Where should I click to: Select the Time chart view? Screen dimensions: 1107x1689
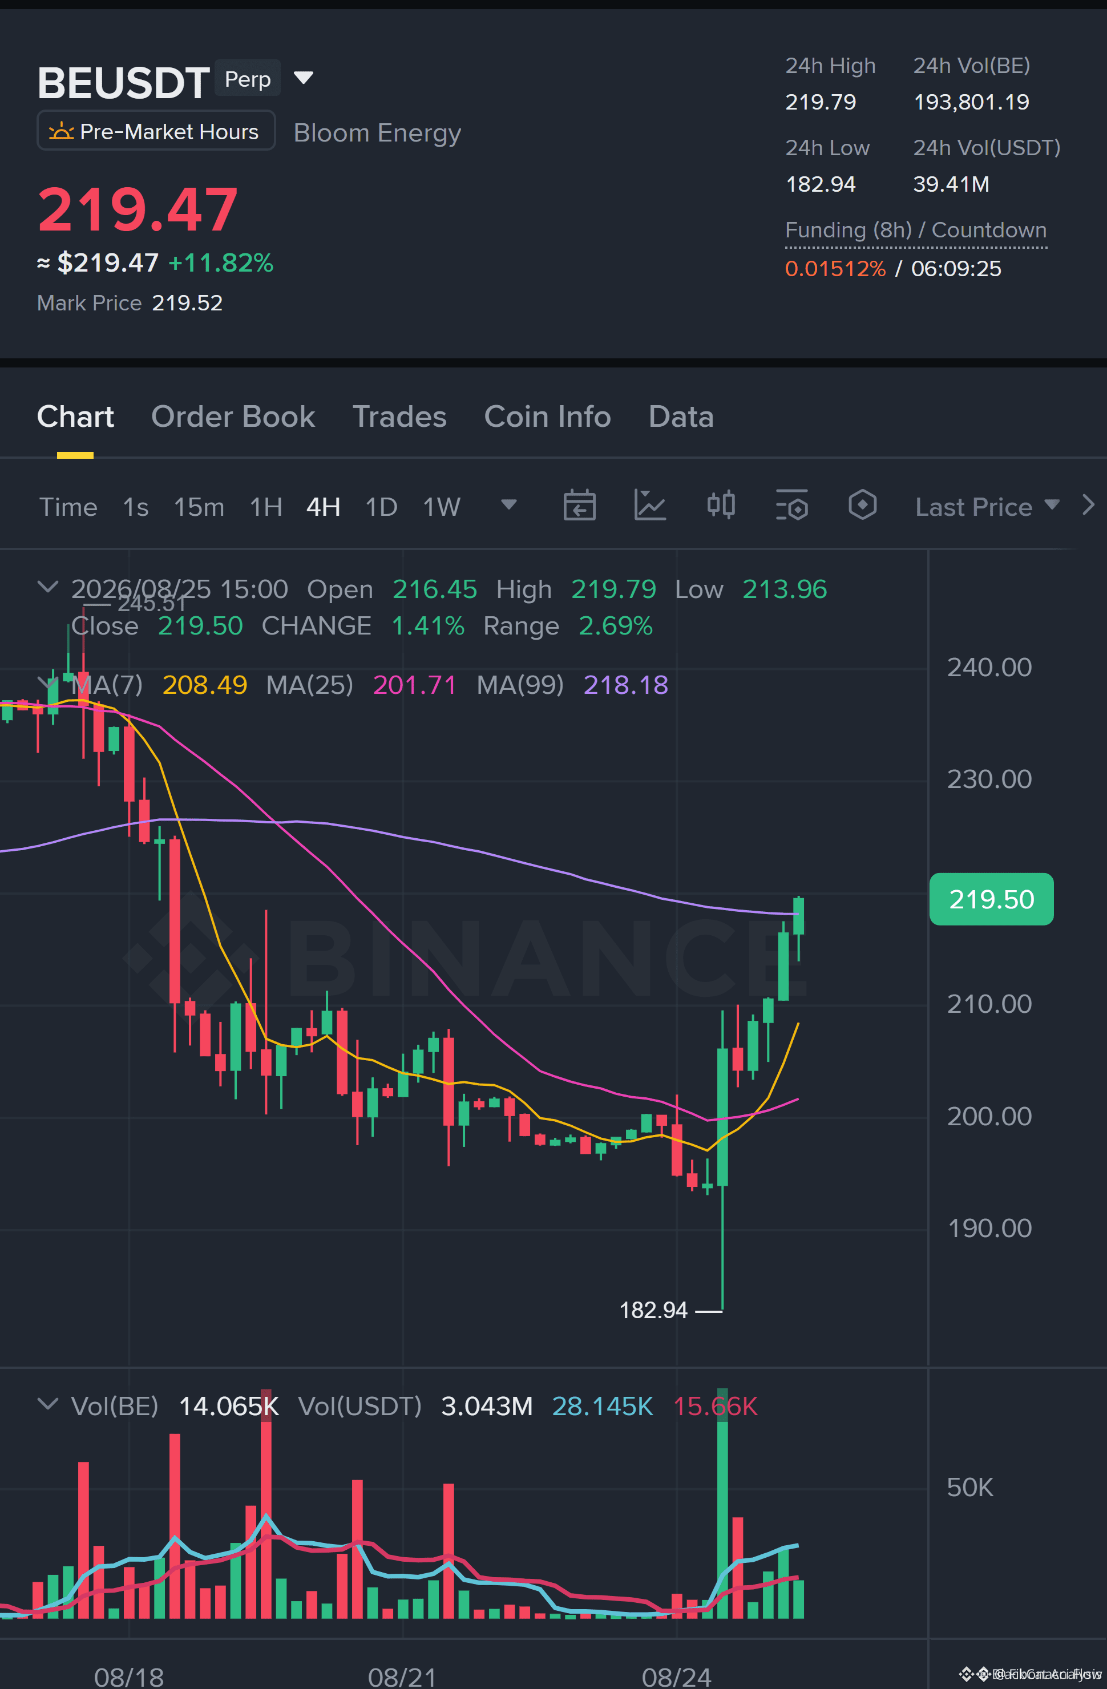[68, 507]
